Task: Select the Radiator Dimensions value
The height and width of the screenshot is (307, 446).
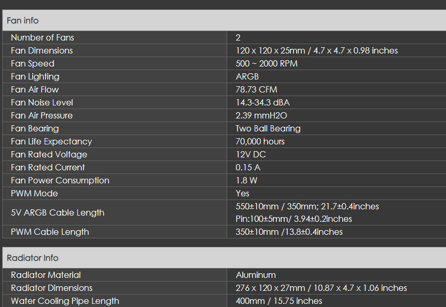Action: point(321,288)
